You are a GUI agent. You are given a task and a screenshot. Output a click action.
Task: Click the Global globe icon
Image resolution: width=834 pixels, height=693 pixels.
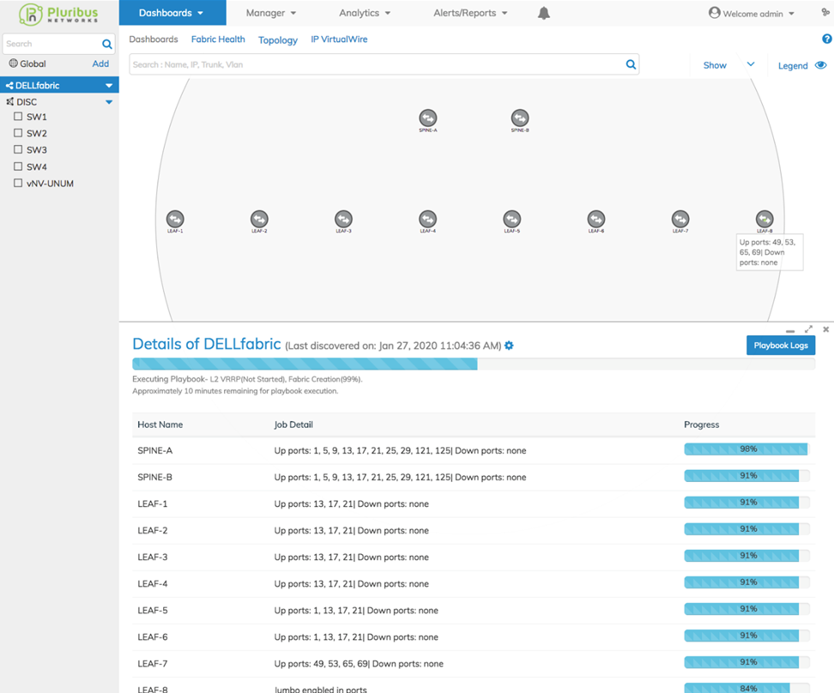(x=13, y=63)
